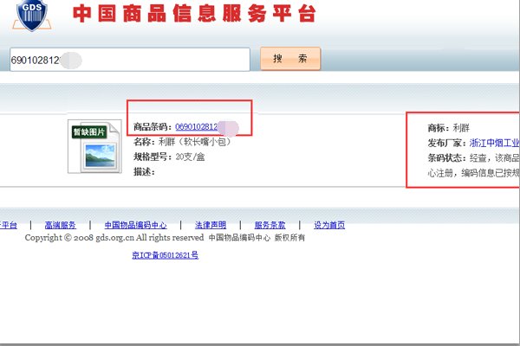Click the 中国商品信息服务平台 title banner
The height and width of the screenshot is (346, 520).
(194, 14)
